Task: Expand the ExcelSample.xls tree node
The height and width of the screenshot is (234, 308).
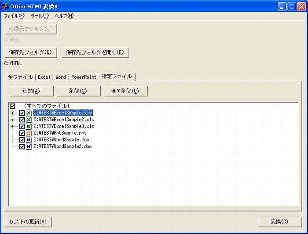Action: (x=12, y=113)
